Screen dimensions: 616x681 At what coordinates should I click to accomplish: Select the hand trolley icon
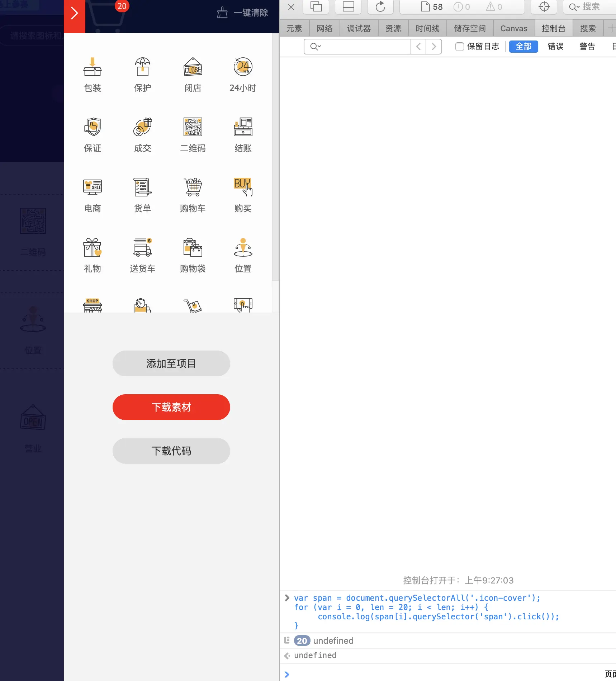click(x=193, y=305)
